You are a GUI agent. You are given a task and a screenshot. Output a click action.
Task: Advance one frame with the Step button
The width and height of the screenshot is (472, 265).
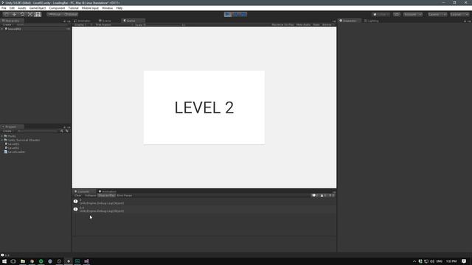point(243,14)
